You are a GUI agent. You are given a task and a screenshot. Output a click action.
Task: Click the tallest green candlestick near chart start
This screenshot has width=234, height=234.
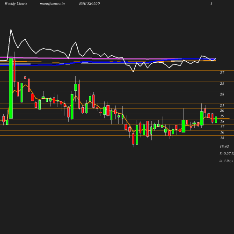click(x=11, y=88)
